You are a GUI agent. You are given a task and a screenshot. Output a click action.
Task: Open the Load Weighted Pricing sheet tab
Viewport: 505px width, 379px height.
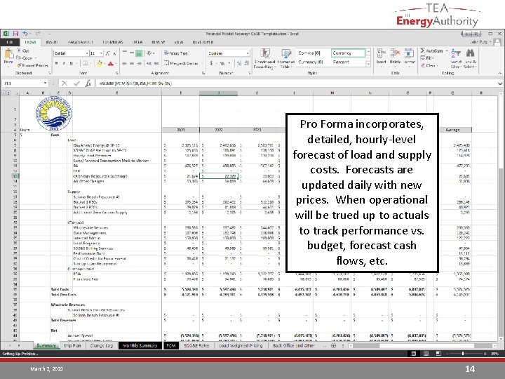(x=241, y=345)
